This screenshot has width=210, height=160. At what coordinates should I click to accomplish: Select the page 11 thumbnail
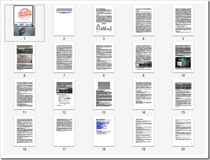(25, 94)
